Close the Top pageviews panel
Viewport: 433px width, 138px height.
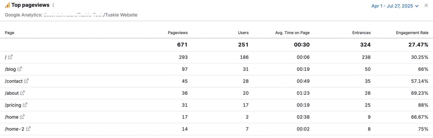point(426,5)
